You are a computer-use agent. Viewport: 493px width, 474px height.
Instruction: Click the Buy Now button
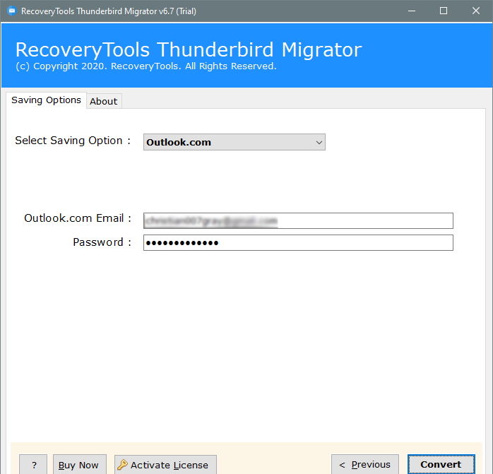(x=80, y=465)
